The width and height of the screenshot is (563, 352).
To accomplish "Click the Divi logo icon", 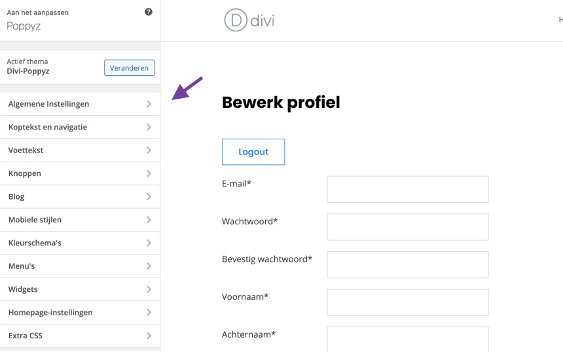I will tap(236, 20).
